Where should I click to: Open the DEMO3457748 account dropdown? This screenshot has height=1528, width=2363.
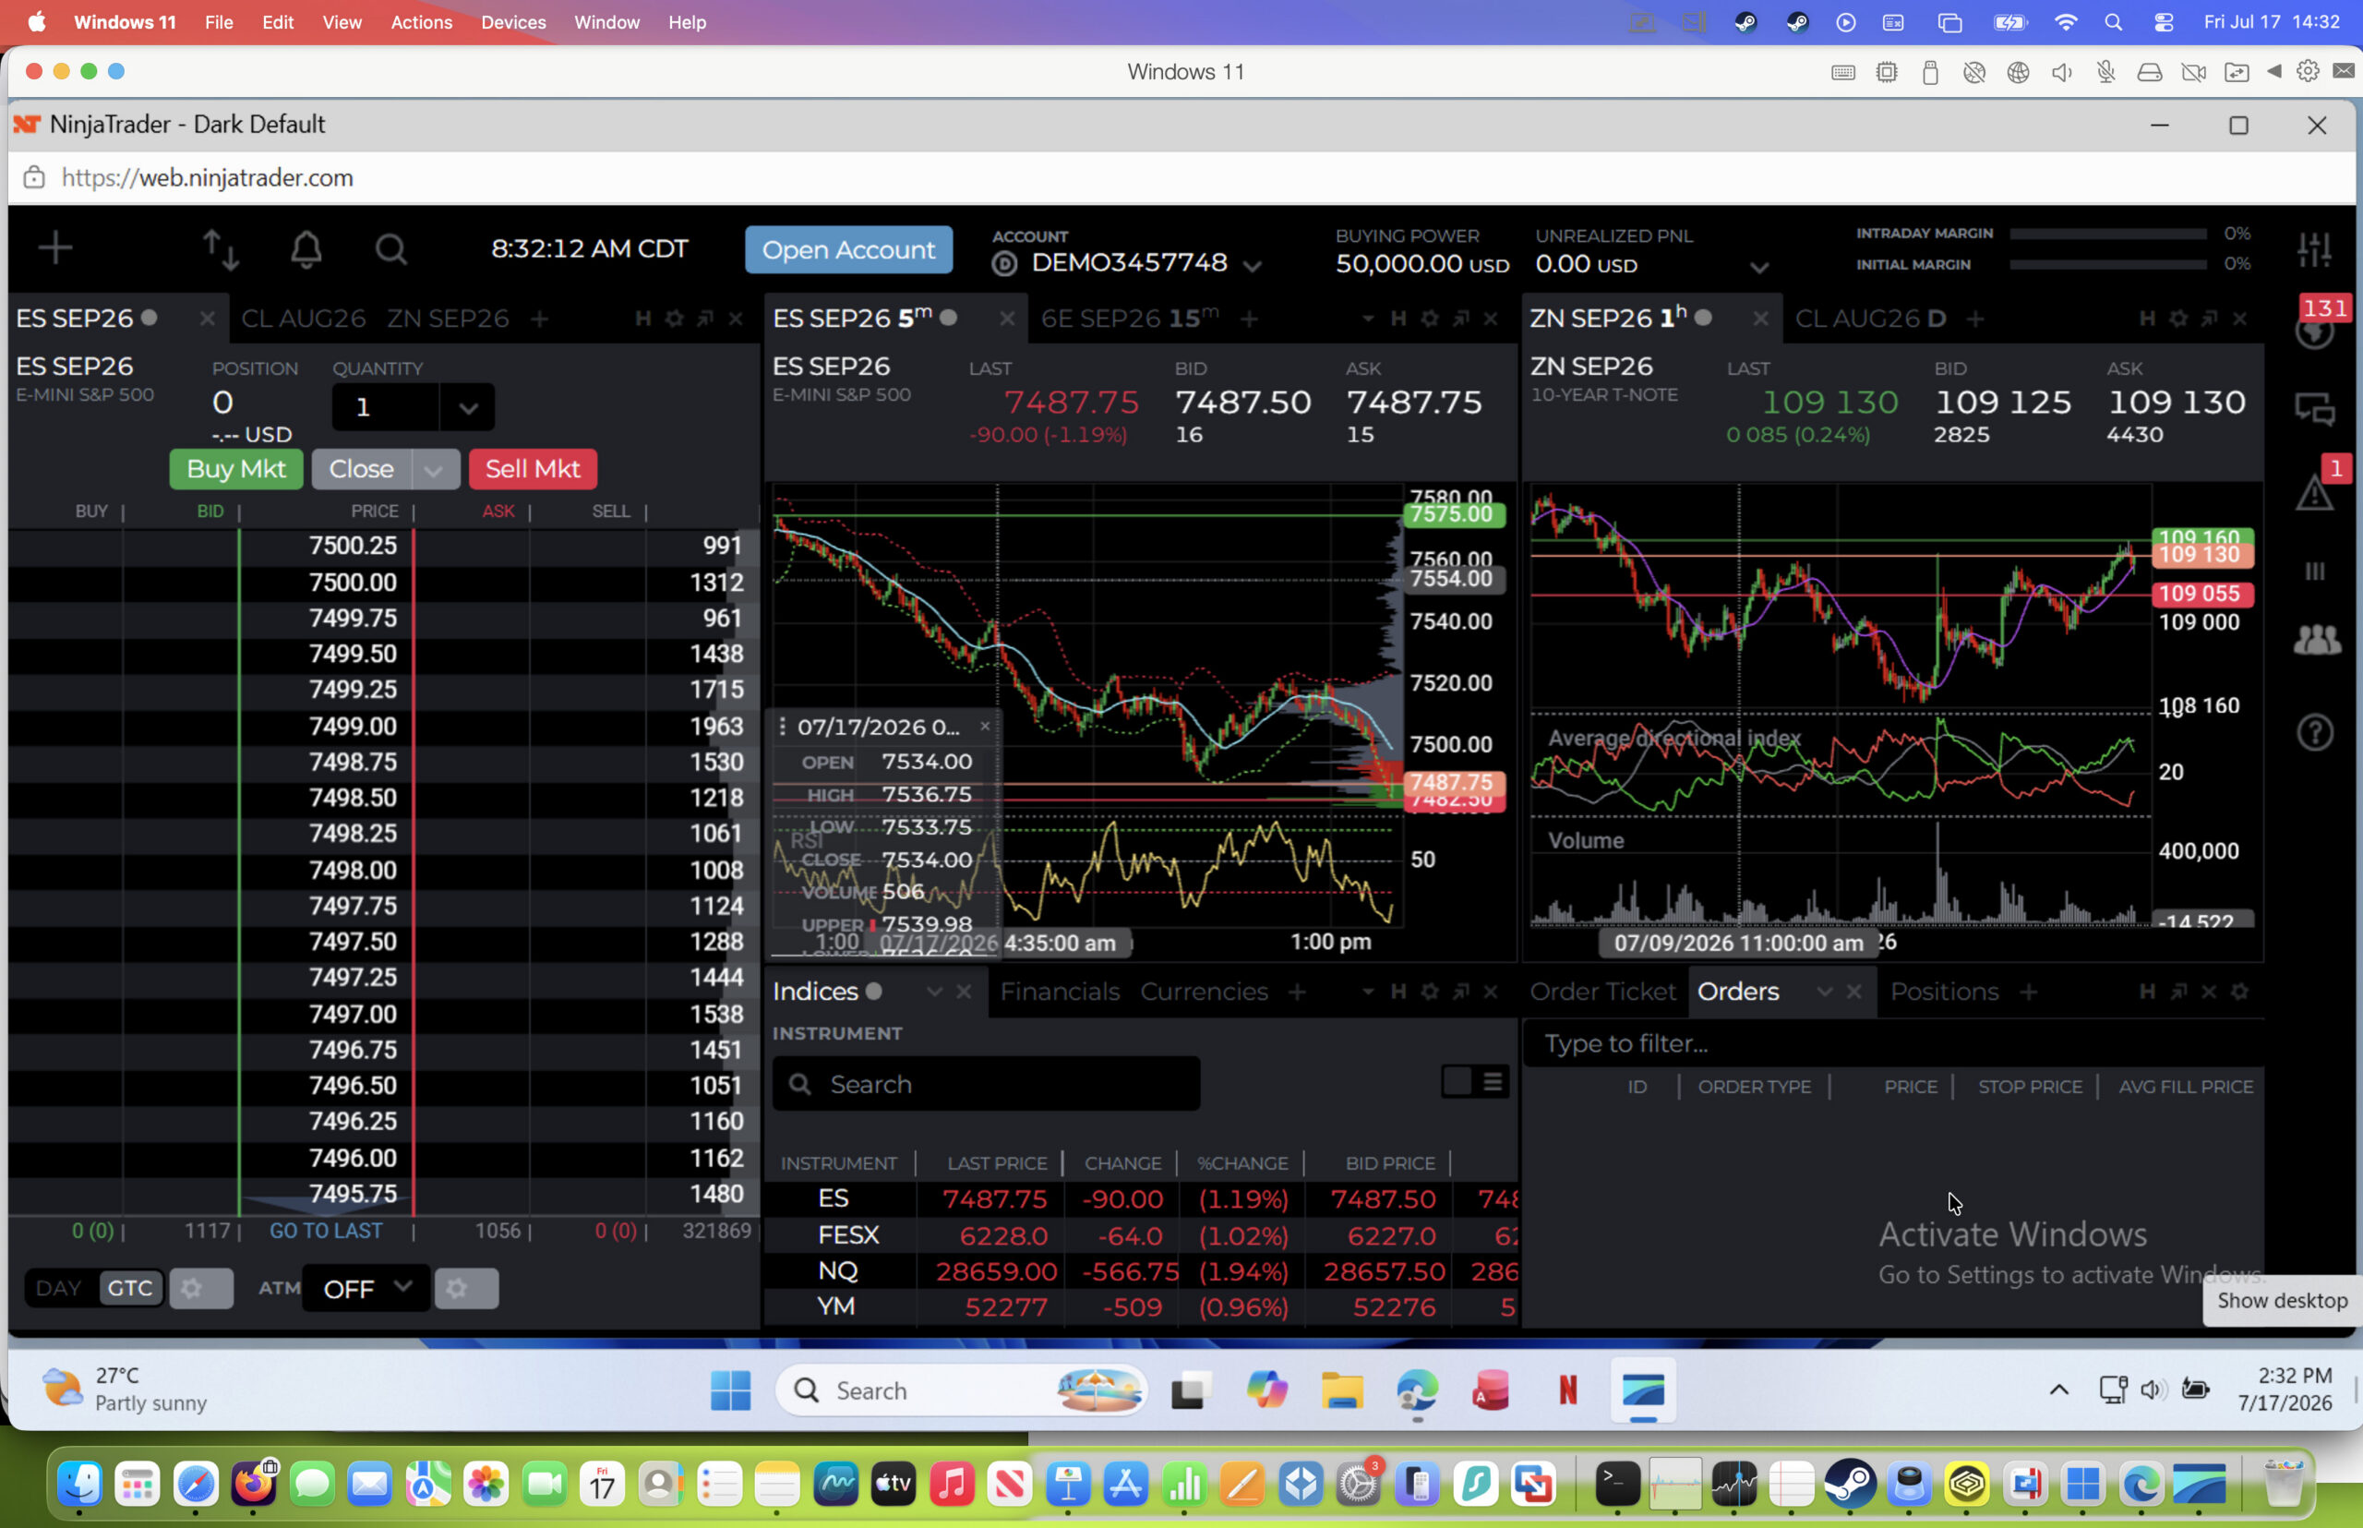[1252, 266]
